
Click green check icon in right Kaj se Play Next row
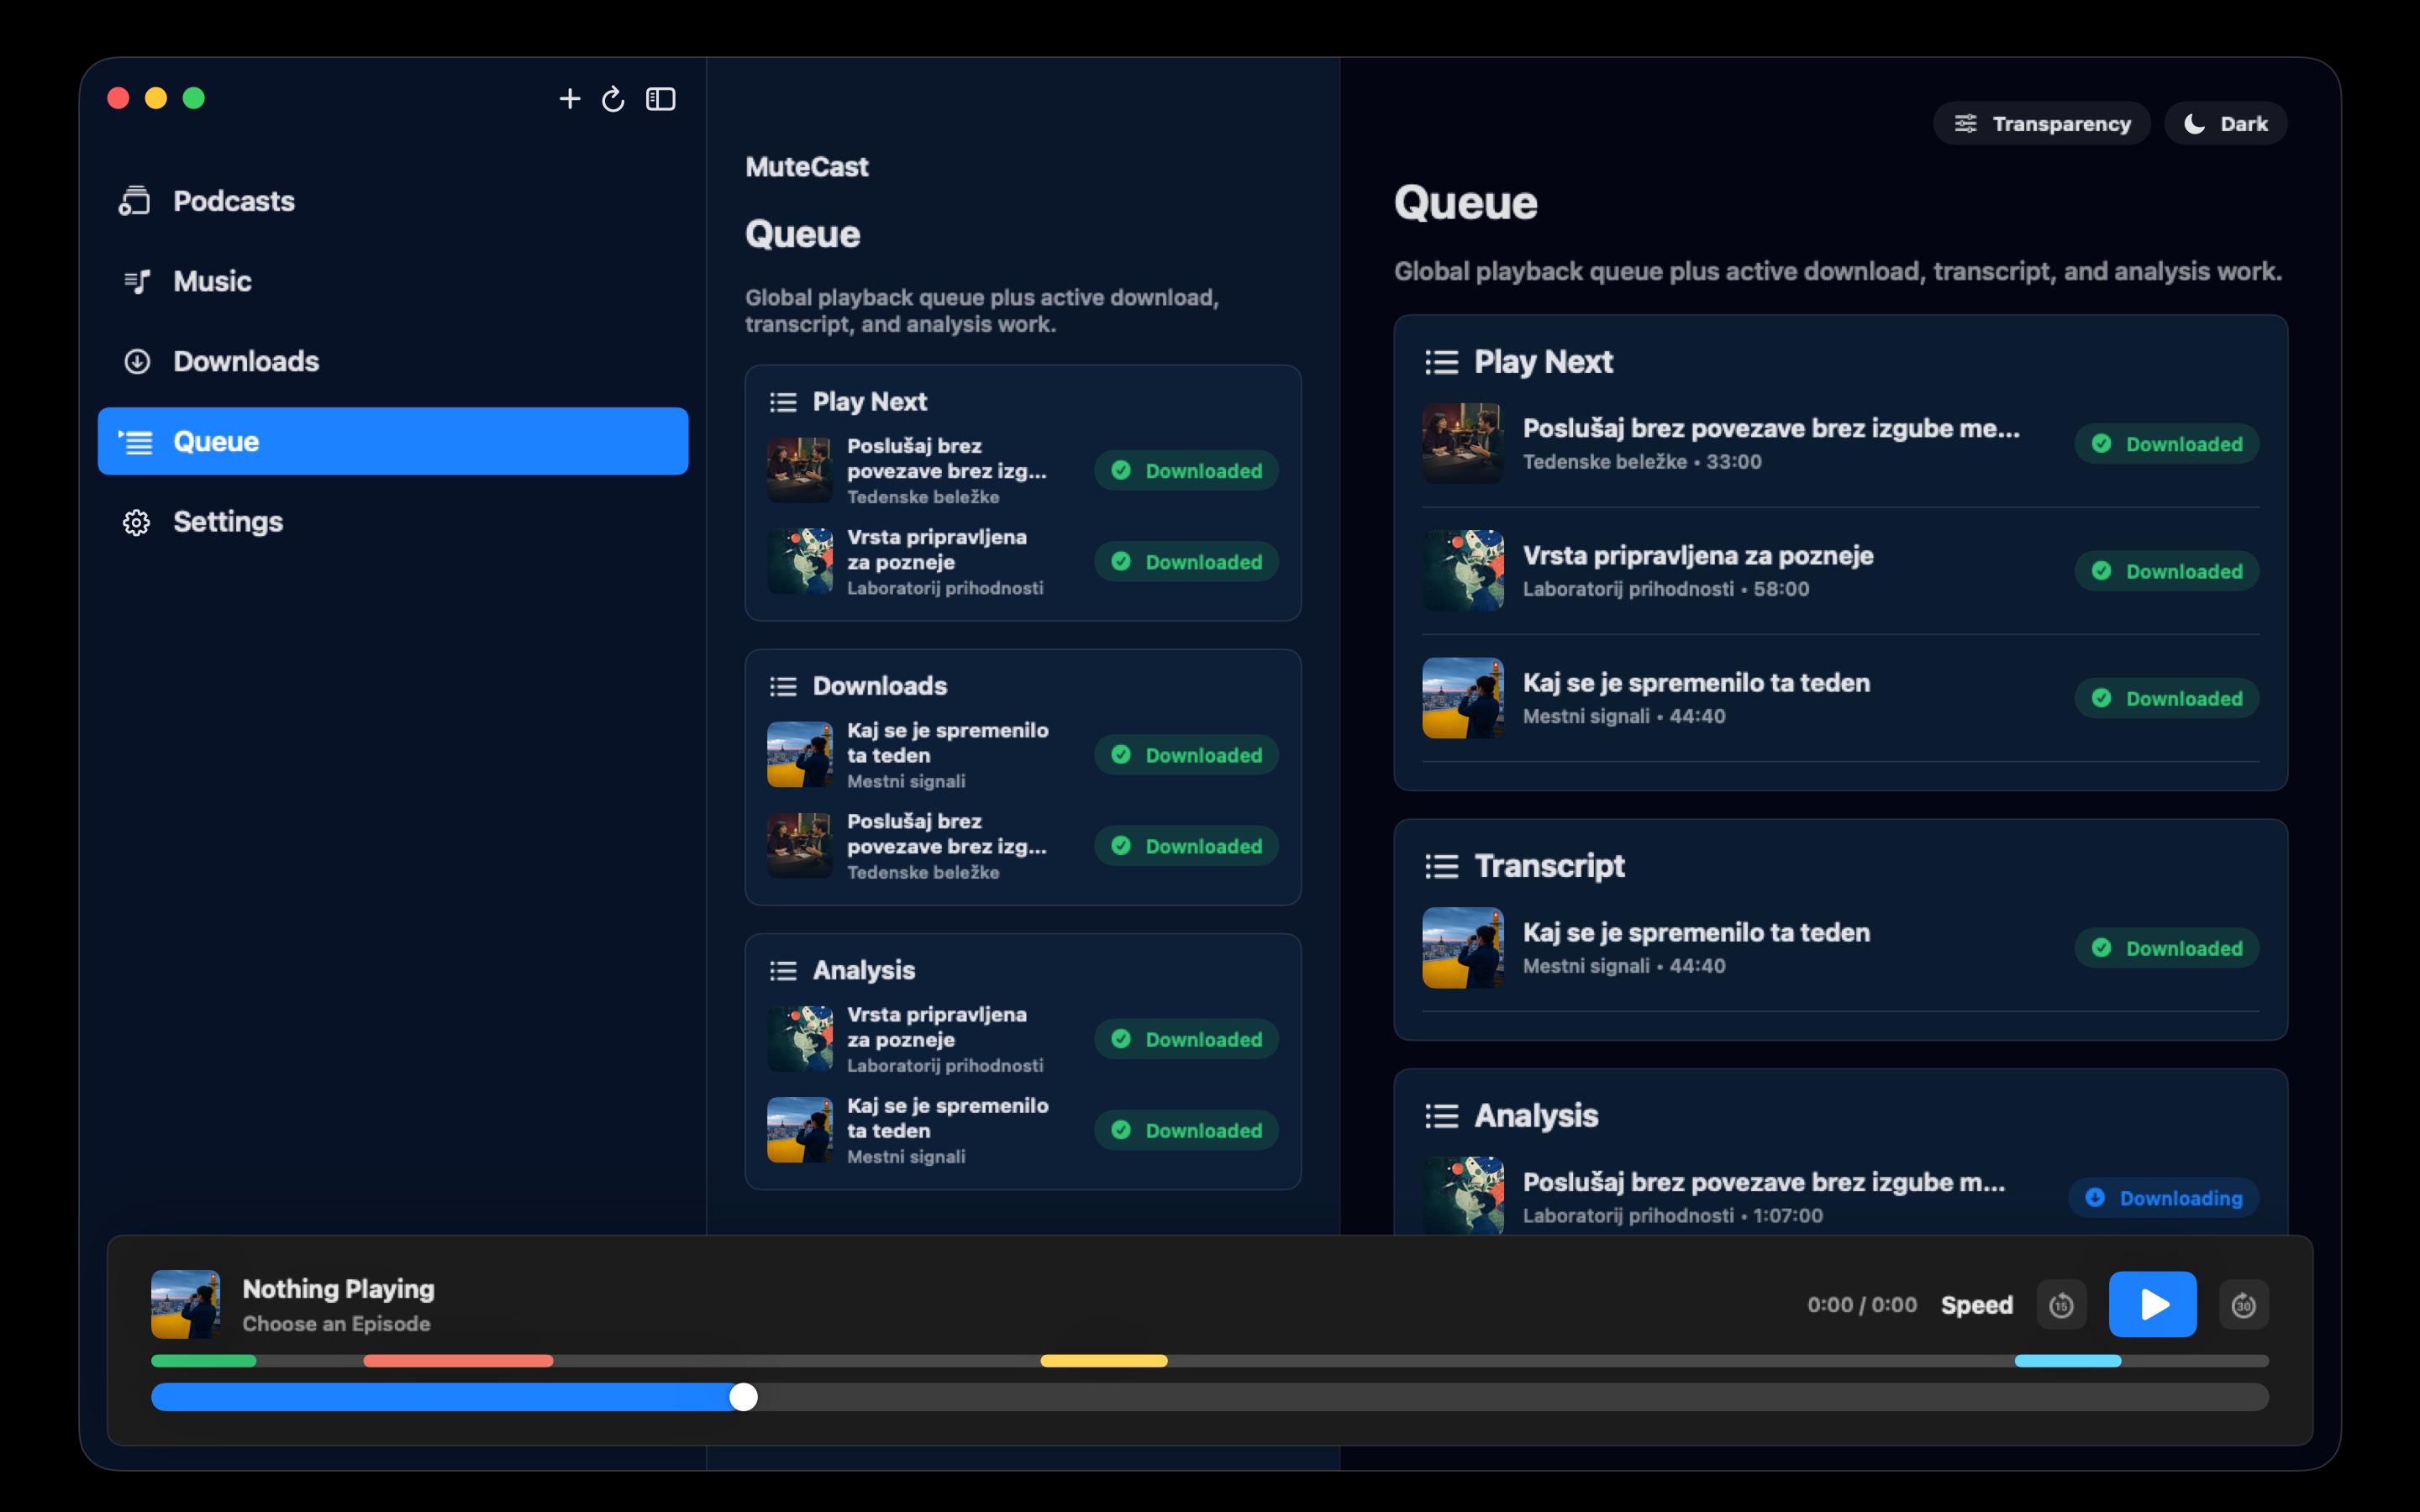[x=2101, y=698]
